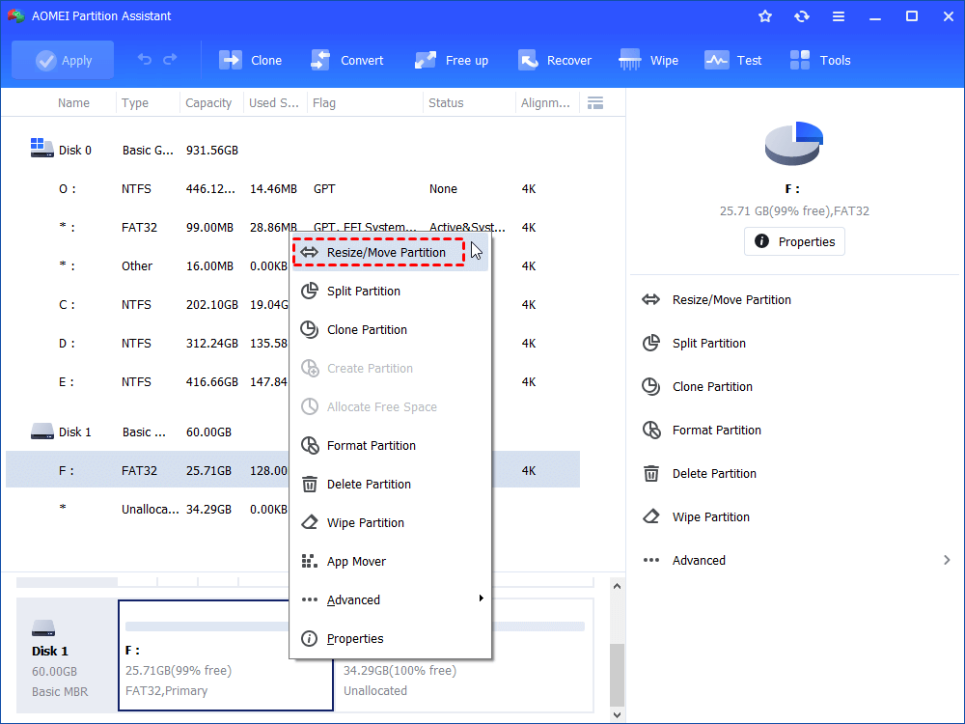Click the scrollbar down arrow
This screenshot has height=724, width=965.
616,715
